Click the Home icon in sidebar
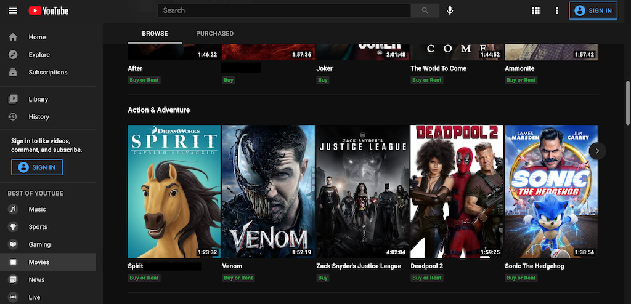 pos(13,37)
